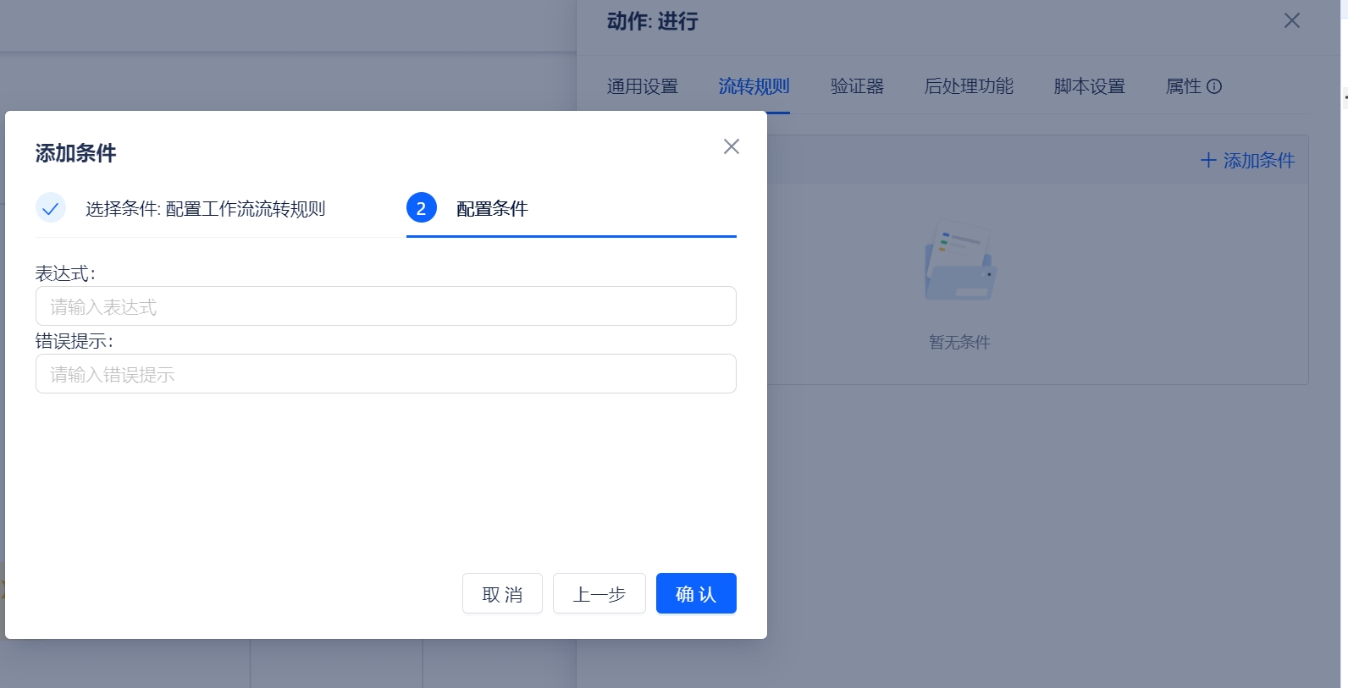This screenshot has height=688, width=1348.
Task: Click the 配置条件 step label
Action: [x=492, y=209]
